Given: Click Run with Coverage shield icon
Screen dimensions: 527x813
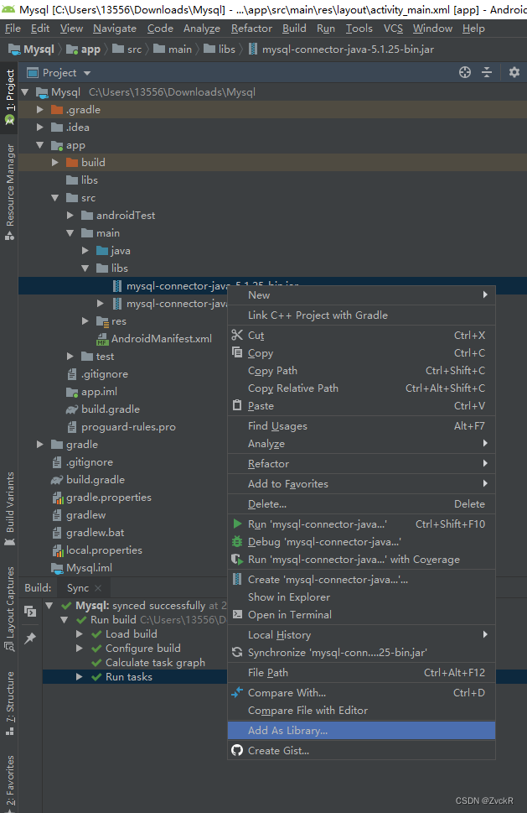Looking at the screenshot, I should coord(237,559).
